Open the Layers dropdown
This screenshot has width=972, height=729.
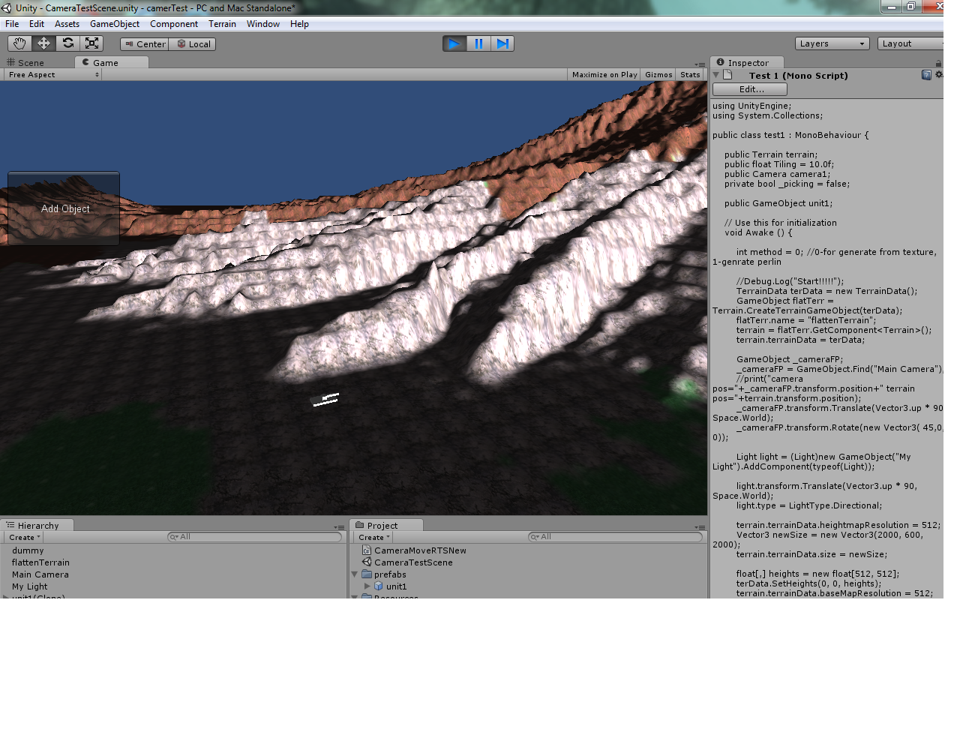coord(832,43)
